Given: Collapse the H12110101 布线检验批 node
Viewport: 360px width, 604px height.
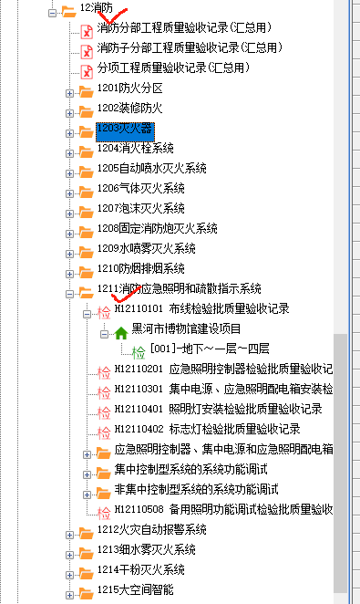Looking at the screenshot, I should pyautogui.click(x=87, y=314).
